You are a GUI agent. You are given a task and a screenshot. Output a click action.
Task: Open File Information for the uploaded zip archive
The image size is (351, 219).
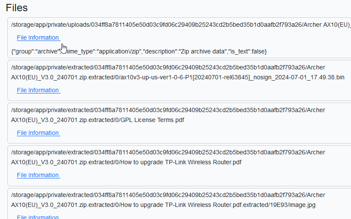[38, 38]
